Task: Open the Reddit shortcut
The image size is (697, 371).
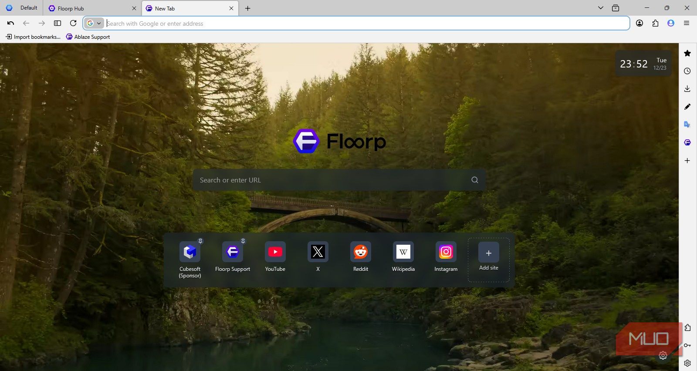Action: pyautogui.click(x=361, y=257)
